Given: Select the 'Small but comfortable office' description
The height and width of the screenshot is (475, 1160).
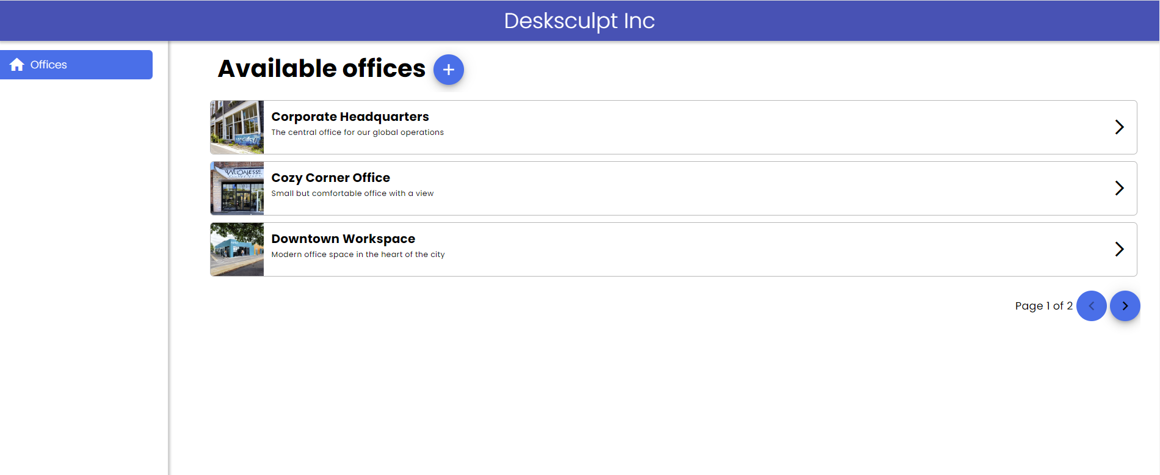Looking at the screenshot, I should point(352,194).
